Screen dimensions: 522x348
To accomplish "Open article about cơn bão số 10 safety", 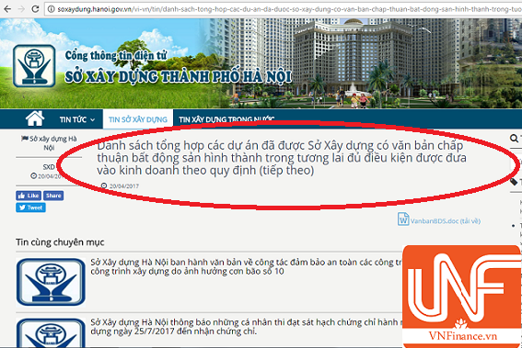I will click(247, 266).
